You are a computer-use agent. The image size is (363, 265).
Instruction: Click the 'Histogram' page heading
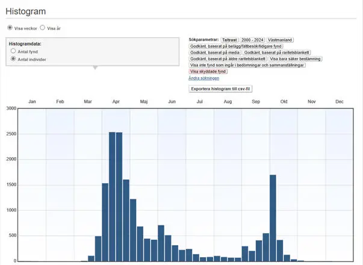point(25,11)
